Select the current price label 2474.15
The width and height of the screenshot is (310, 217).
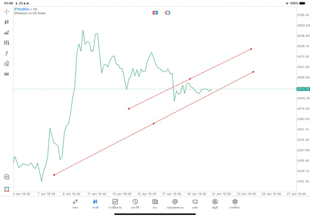pyautogui.click(x=303, y=89)
